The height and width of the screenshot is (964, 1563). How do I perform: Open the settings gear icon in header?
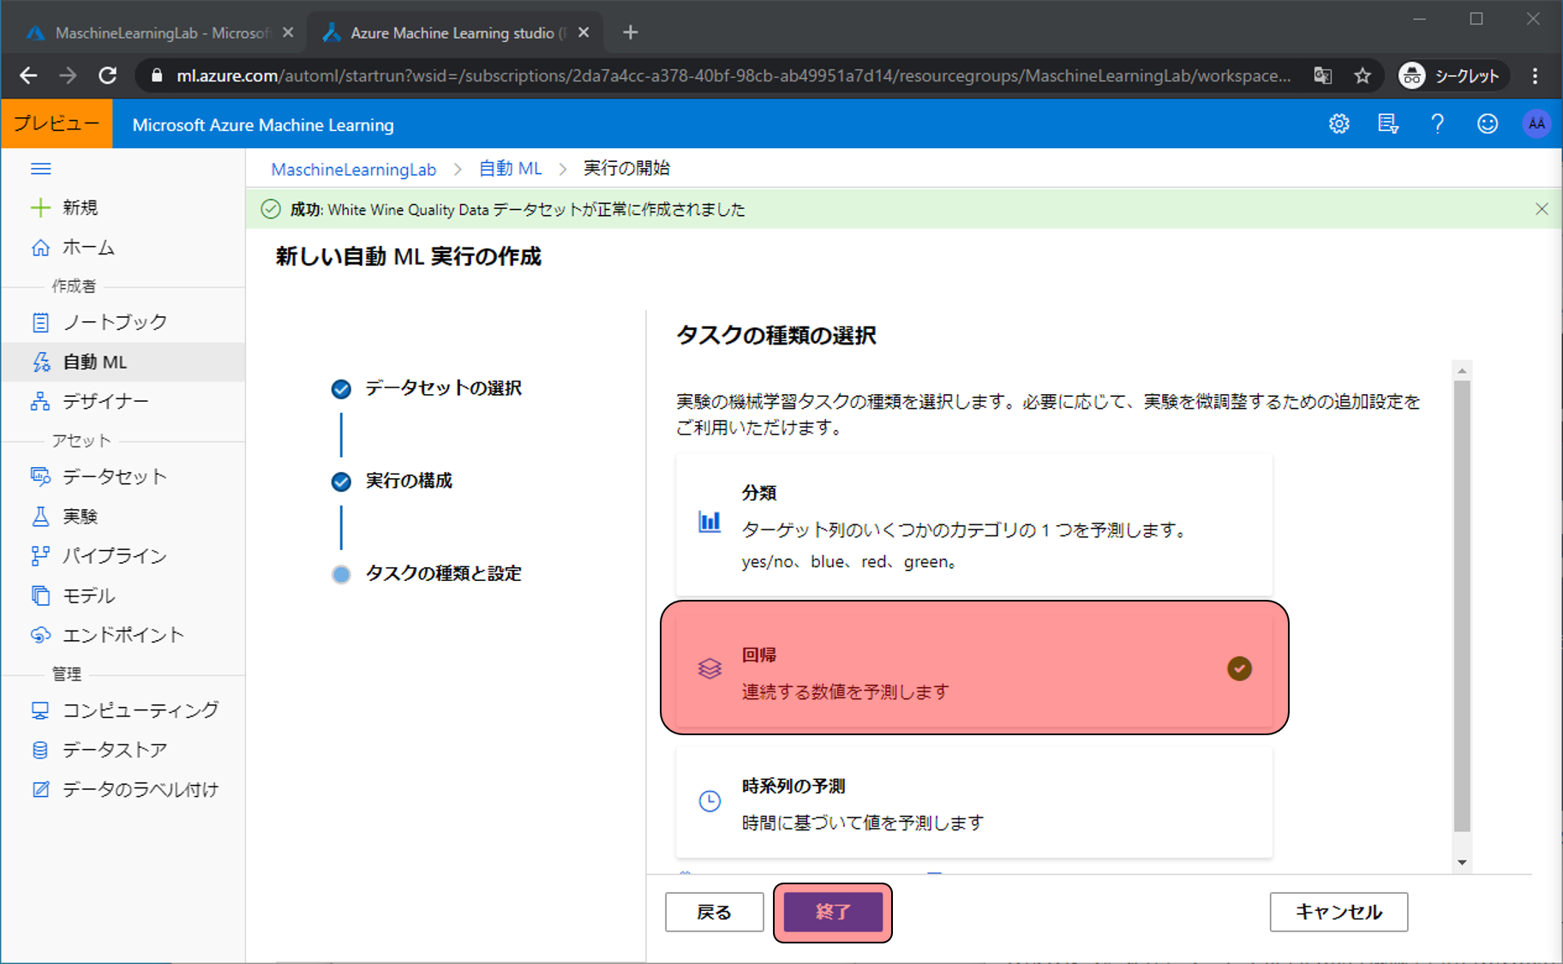pos(1338,124)
